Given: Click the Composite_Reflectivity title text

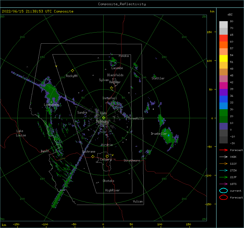Looking at the screenshot, I should click(x=122, y=4).
